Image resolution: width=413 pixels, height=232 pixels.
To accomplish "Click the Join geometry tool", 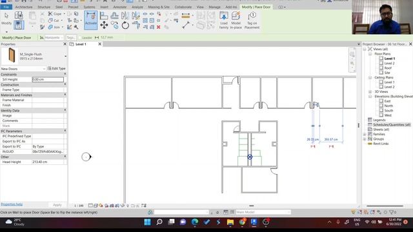I will pyautogui.click(x=54, y=27).
